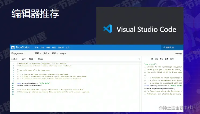Click "use strict" in the JS output
Viewport: 200px width, 114px height.
coord(151,64)
